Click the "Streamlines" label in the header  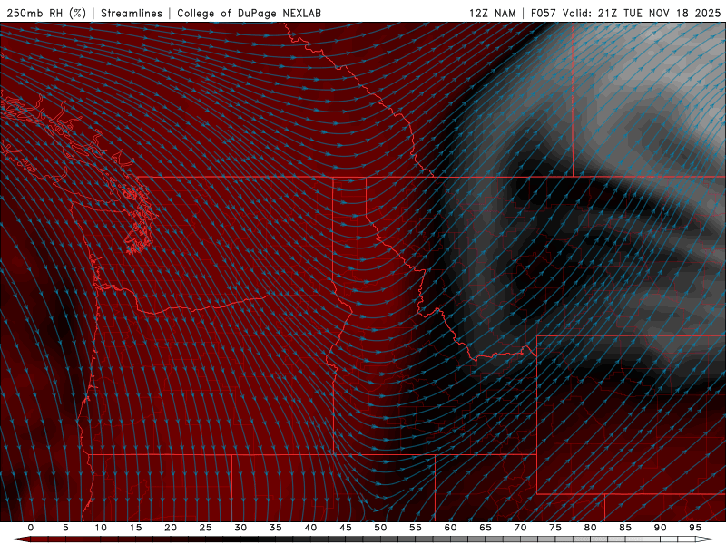point(132,13)
